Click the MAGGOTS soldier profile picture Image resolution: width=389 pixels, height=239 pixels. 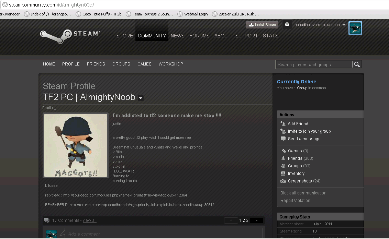[76, 145]
